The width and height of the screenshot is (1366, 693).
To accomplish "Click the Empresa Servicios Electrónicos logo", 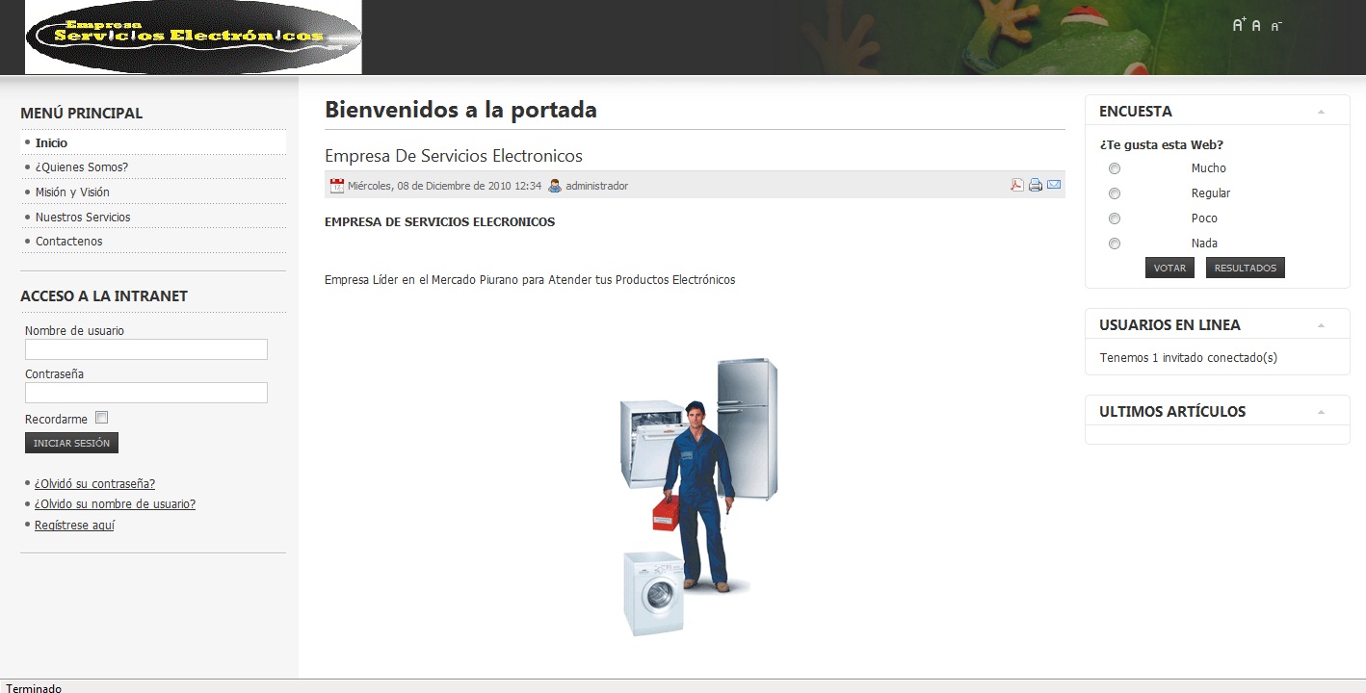I will point(193,37).
